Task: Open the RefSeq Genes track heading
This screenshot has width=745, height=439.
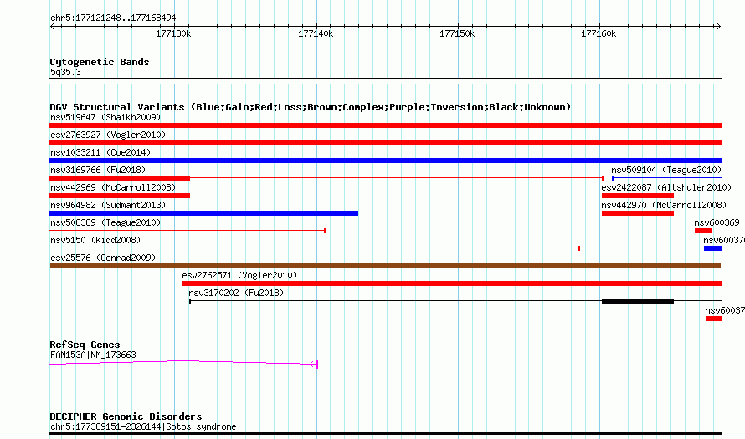Action: pos(85,345)
